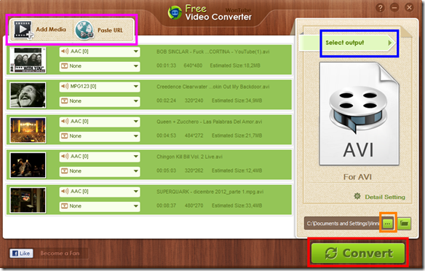Click the AVI film reel format icon
Image resolution: width=425 pixels, height=271 pixels.
[x=359, y=114]
